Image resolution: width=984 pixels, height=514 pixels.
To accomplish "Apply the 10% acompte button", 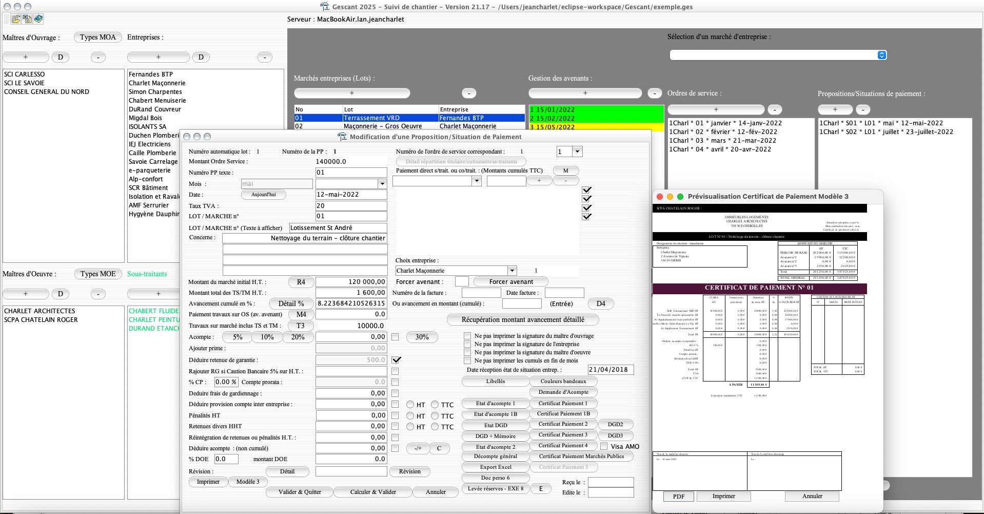I will [267, 337].
